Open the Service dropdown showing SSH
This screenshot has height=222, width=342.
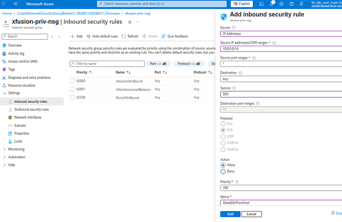[x=281, y=93]
